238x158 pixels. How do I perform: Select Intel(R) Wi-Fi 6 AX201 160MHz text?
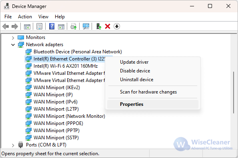(66, 66)
